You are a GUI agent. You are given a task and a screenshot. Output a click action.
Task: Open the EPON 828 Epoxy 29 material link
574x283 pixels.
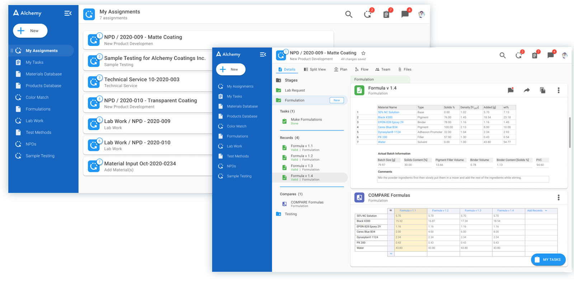coord(390,122)
